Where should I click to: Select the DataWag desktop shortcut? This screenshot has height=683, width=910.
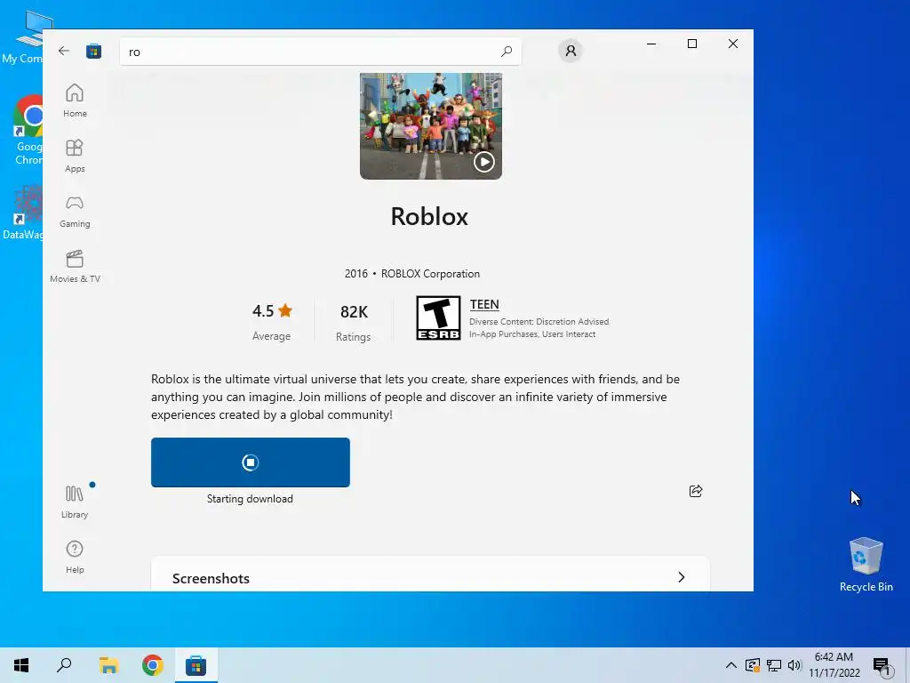tap(24, 212)
